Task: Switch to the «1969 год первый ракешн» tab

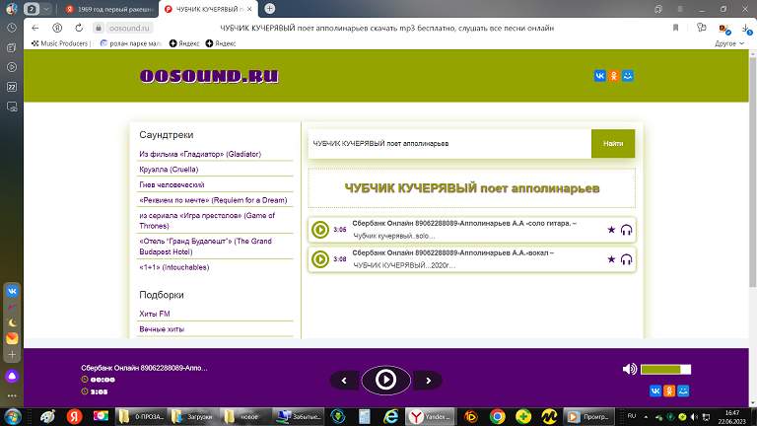Action: pos(108,9)
